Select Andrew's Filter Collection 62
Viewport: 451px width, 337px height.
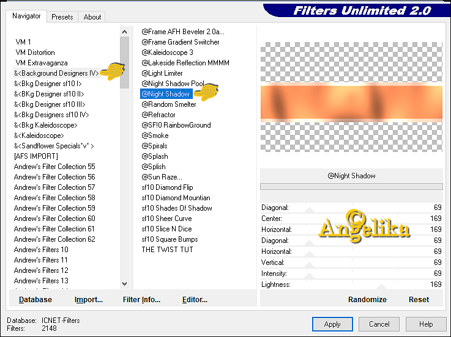[x=54, y=239]
